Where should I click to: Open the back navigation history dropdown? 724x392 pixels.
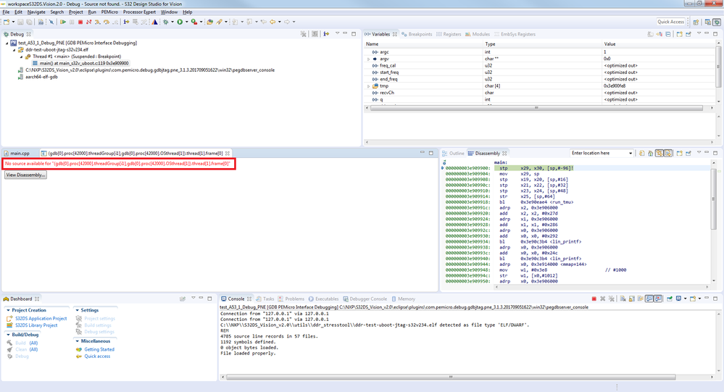click(279, 22)
